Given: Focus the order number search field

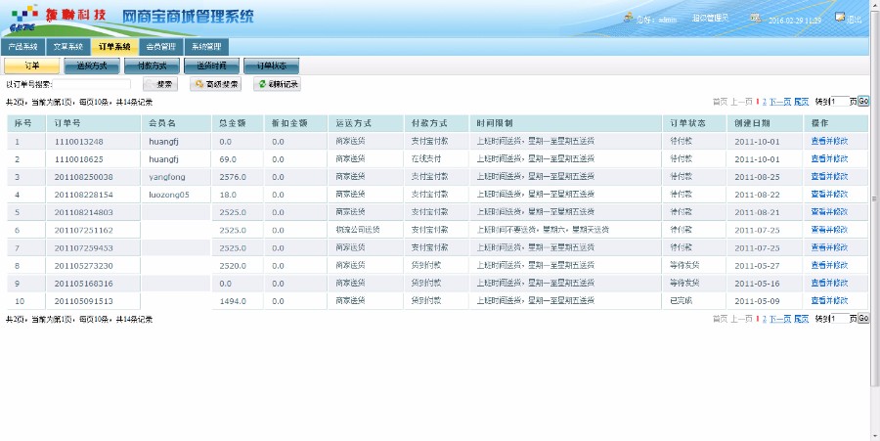Looking at the screenshot, I should [92, 84].
